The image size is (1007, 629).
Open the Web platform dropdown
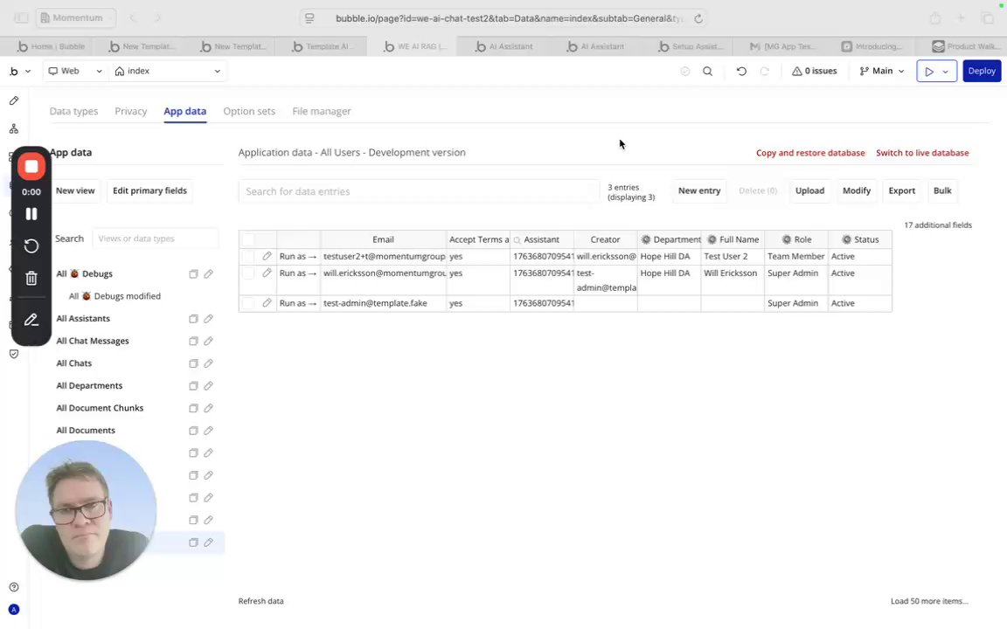click(75, 72)
